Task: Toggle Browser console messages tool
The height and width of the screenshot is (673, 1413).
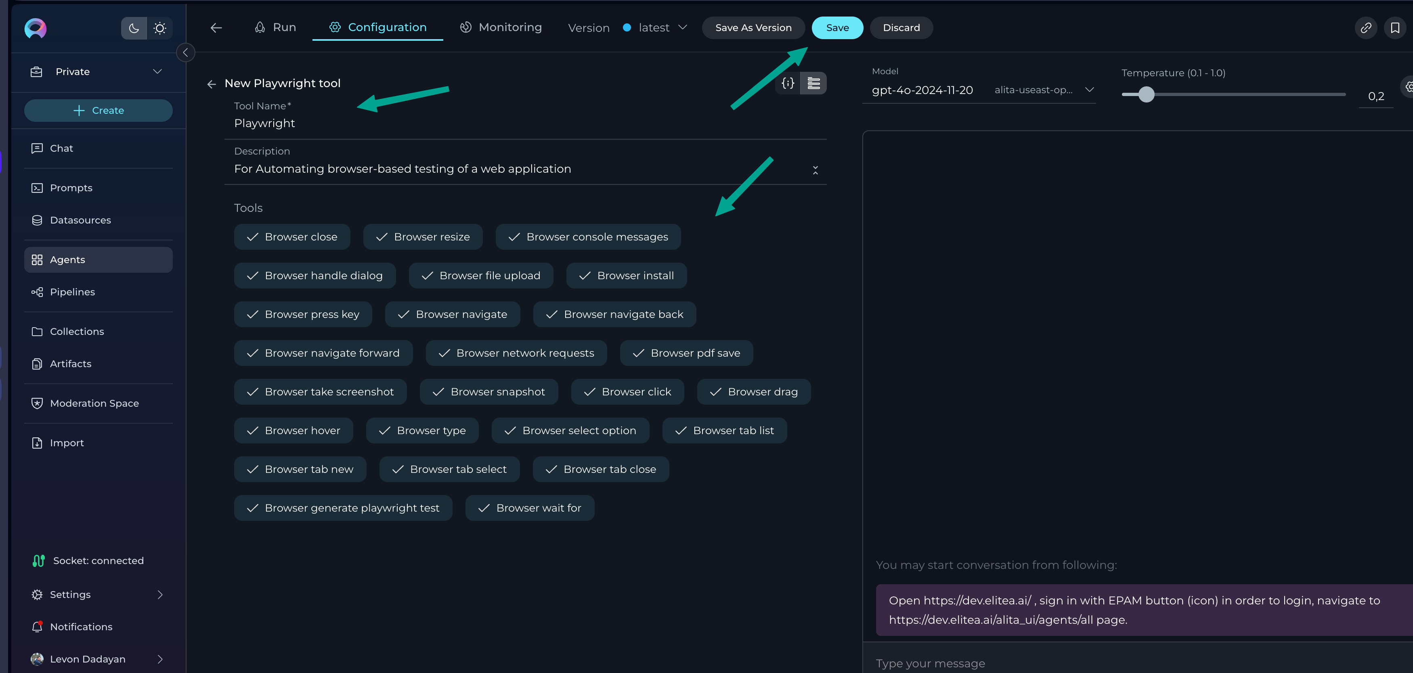Action: [x=588, y=237]
